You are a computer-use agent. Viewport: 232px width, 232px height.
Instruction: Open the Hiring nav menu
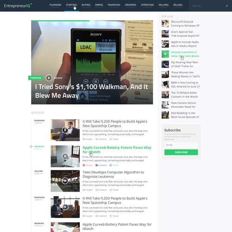click(x=99, y=5)
